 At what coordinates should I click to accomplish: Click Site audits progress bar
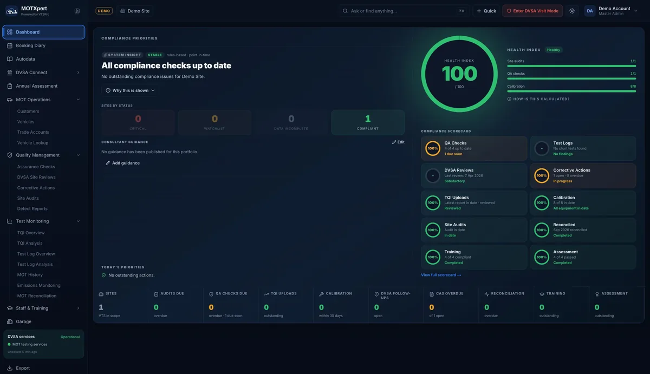pyautogui.click(x=571, y=66)
